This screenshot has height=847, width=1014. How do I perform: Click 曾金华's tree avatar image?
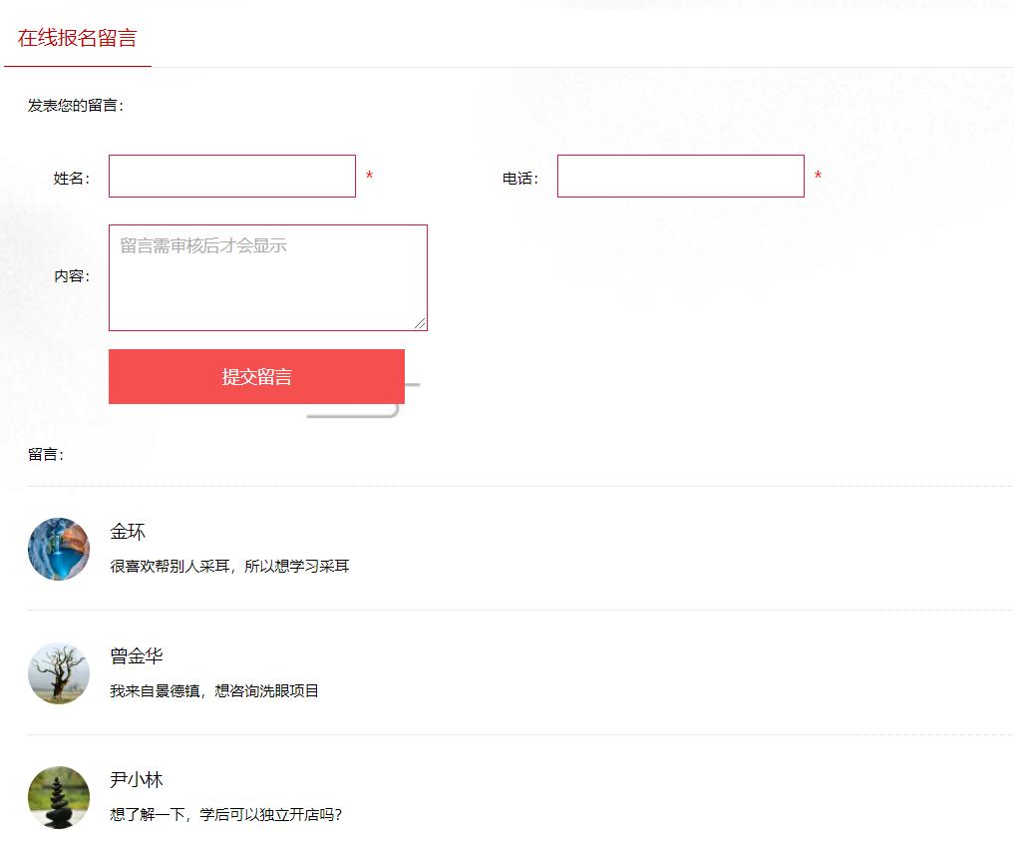pos(59,673)
